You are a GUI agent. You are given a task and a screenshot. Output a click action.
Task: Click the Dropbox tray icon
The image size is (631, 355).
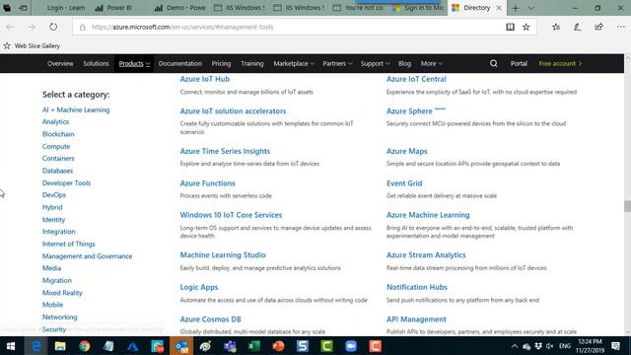538,346
